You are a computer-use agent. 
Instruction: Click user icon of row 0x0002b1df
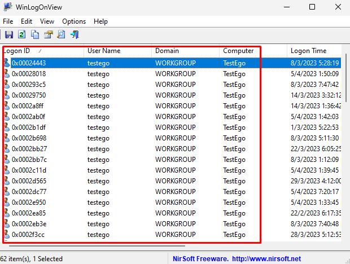pos(7,127)
